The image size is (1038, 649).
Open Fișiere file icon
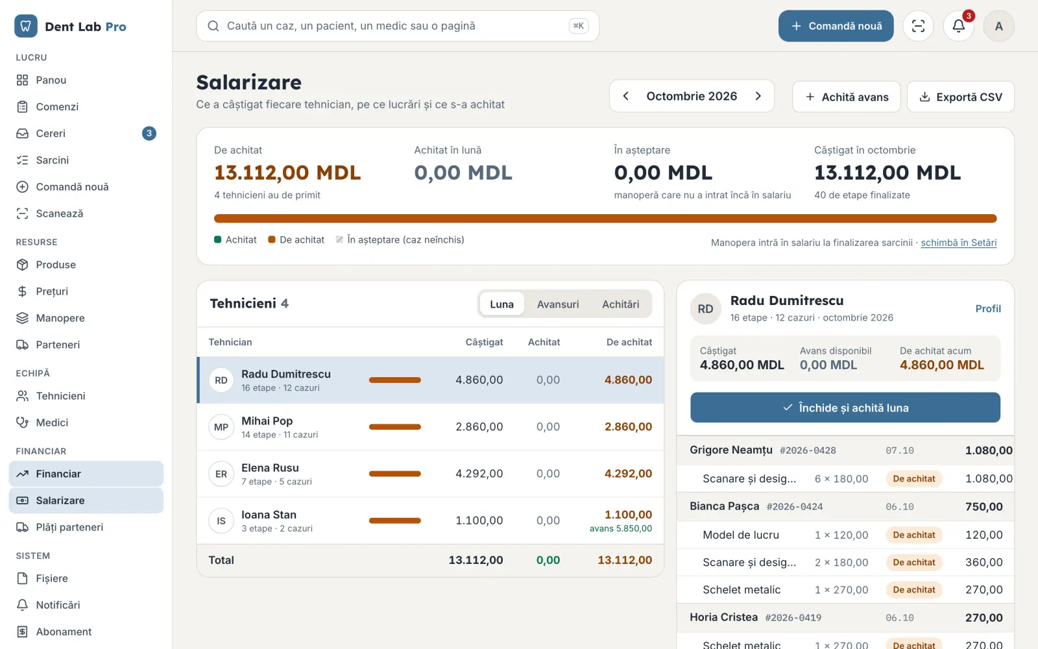[x=22, y=578]
